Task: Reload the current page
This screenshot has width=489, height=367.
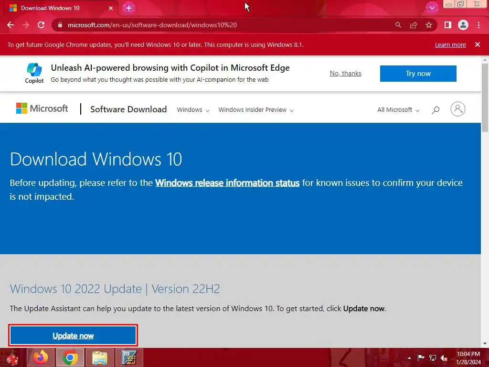Action: click(x=41, y=25)
